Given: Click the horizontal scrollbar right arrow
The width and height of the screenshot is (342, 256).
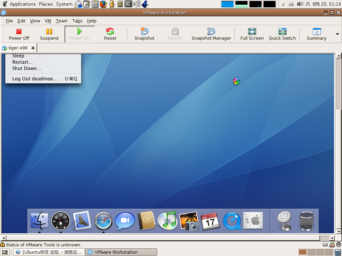Looking at the screenshot, I should click(x=332, y=238).
